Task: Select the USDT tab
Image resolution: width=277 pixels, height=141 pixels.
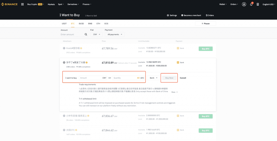Action: (x=64, y=24)
